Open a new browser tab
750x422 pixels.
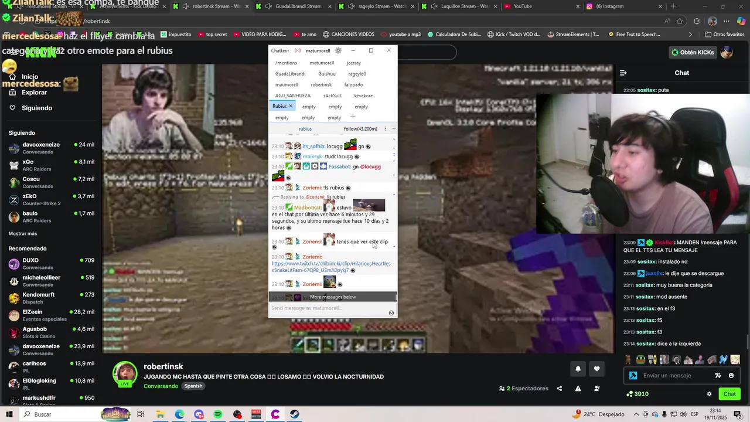coord(673,6)
